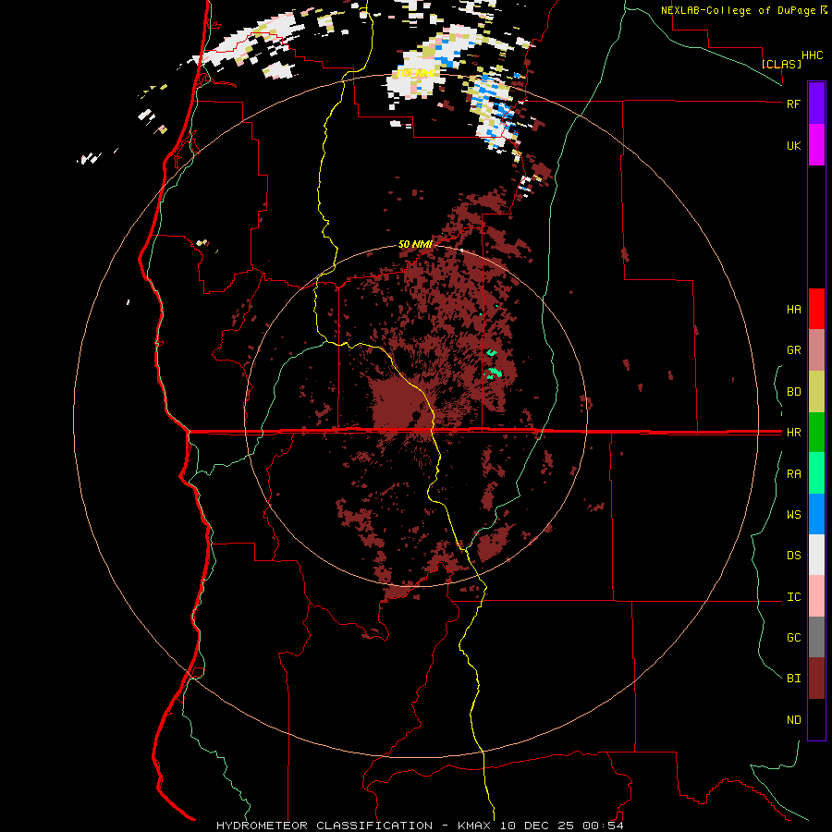
Task: Click the ND legend label
Action: pyautogui.click(x=793, y=720)
